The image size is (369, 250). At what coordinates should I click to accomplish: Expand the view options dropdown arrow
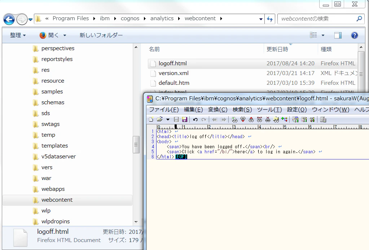(x=323, y=35)
